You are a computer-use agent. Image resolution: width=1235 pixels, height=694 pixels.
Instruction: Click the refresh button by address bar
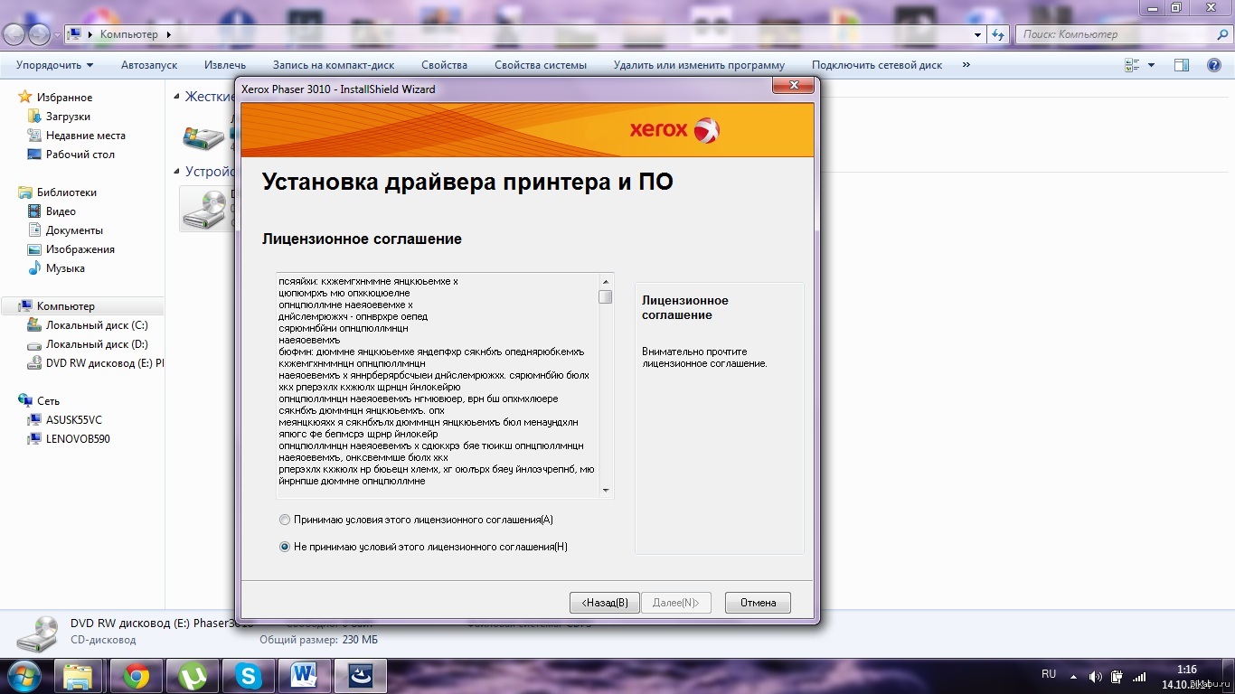click(x=998, y=34)
